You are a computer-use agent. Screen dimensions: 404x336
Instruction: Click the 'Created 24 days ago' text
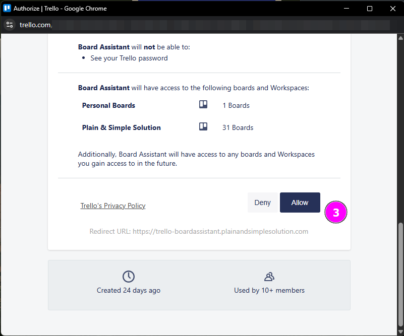coord(129,291)
